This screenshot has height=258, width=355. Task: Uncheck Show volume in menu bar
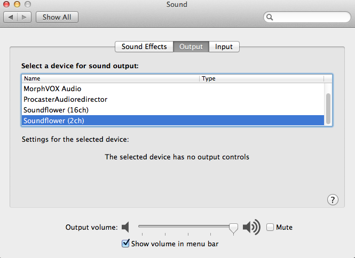(x=126, y=244)
